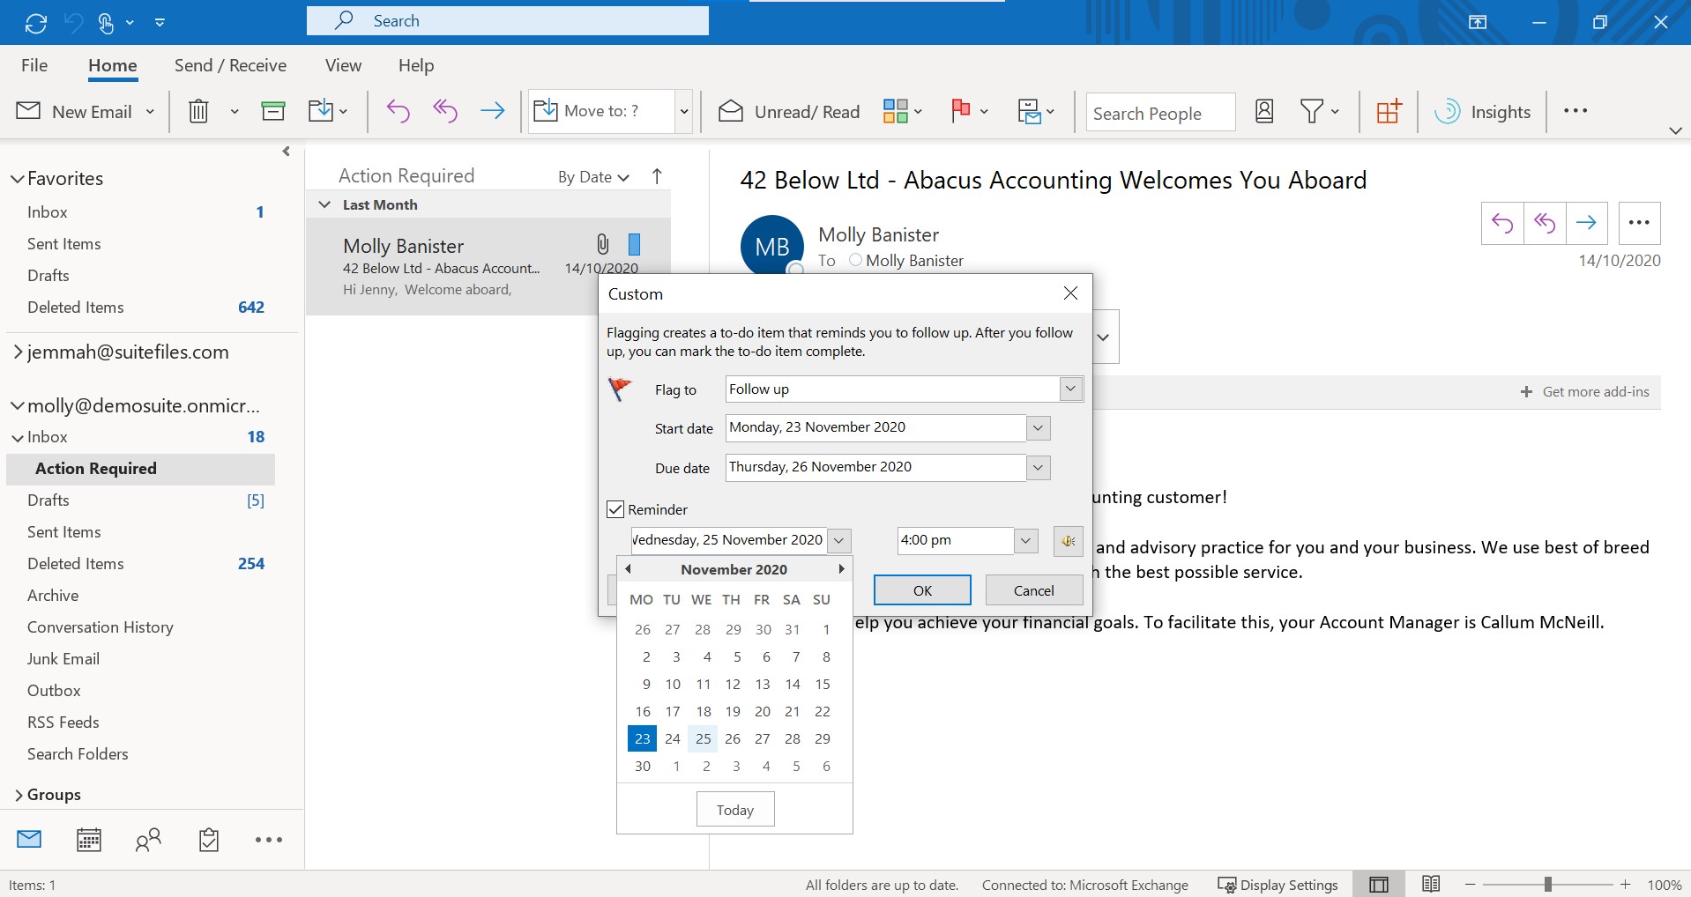Screen dimensions: 1691x897
Task: Click OK in the Custom dialog
Action: point(922,590)
